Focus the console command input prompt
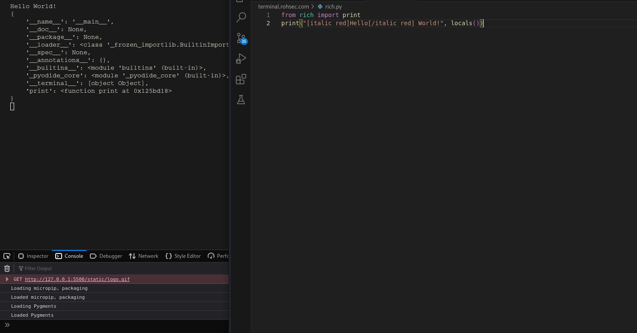Image resolution: width=637 pixels, height=333 pixels. [x=116, y=325]
